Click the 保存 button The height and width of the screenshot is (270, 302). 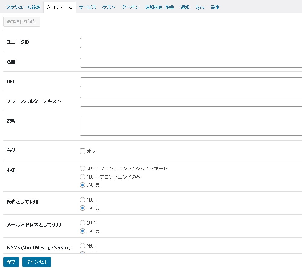[11, 262]
